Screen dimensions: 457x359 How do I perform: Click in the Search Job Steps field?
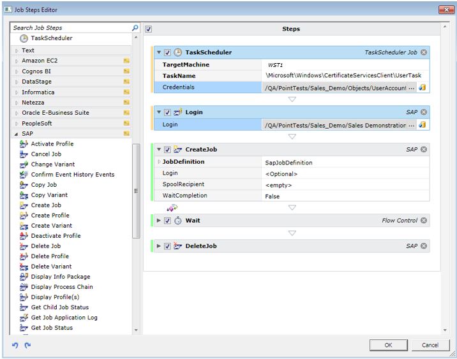tap(70, 28)
